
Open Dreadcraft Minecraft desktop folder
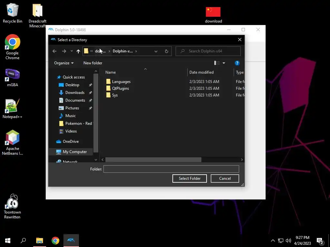(37, 16)
